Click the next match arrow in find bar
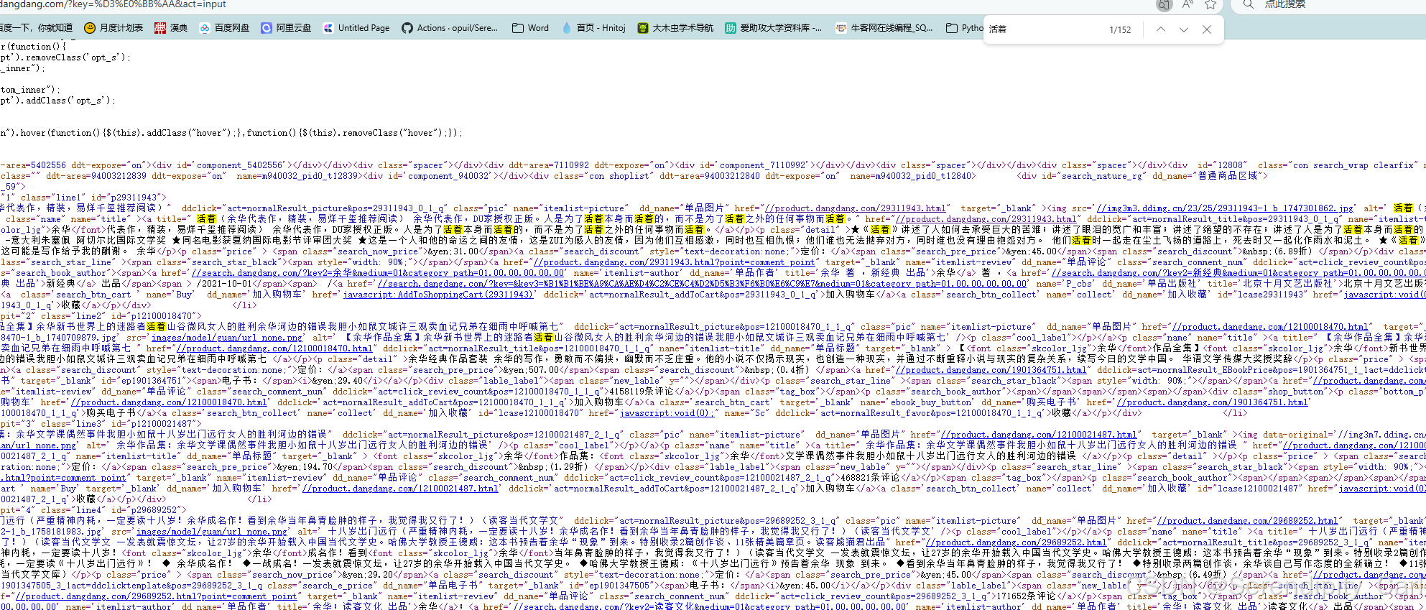 [1184, 29]
